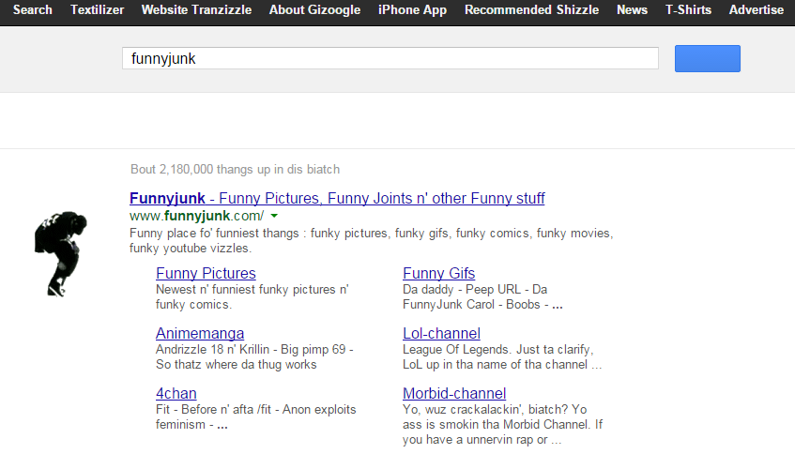Open the Textilizer menu item
Screen dimensions: 795x469
point(96,10)
